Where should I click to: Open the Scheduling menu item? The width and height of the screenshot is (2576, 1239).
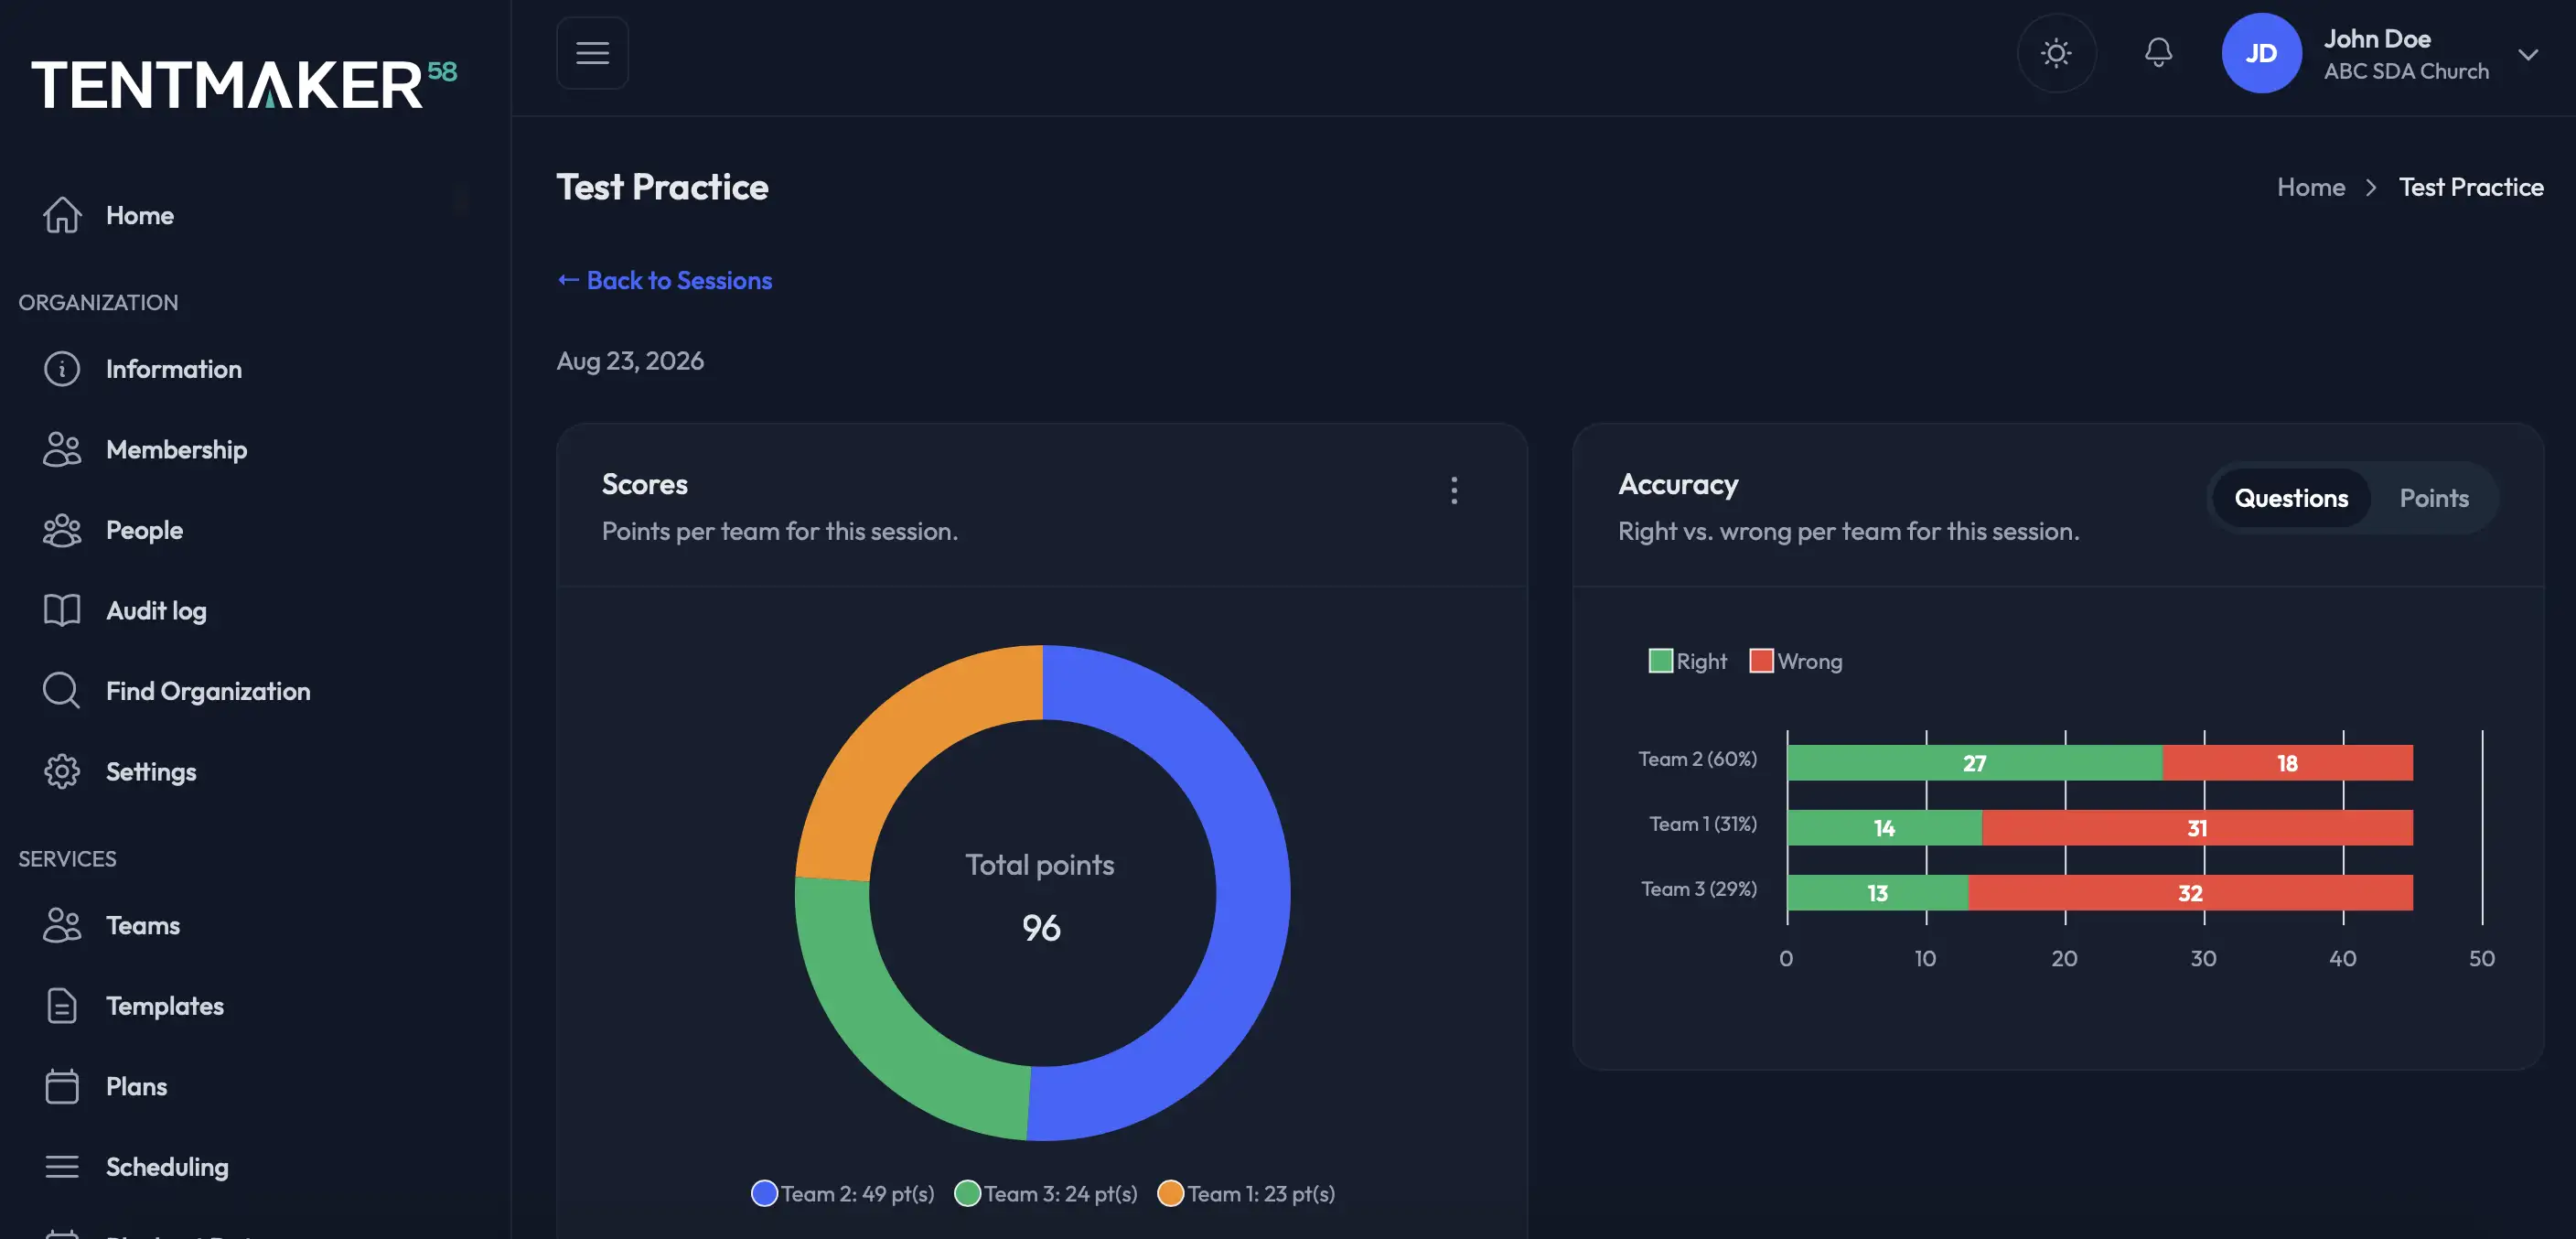pyautogui.click(x=167, y=1167)
